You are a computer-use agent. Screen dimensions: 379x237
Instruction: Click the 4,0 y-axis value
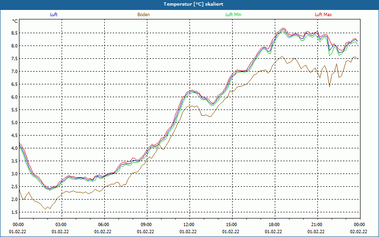coord(14,148)
